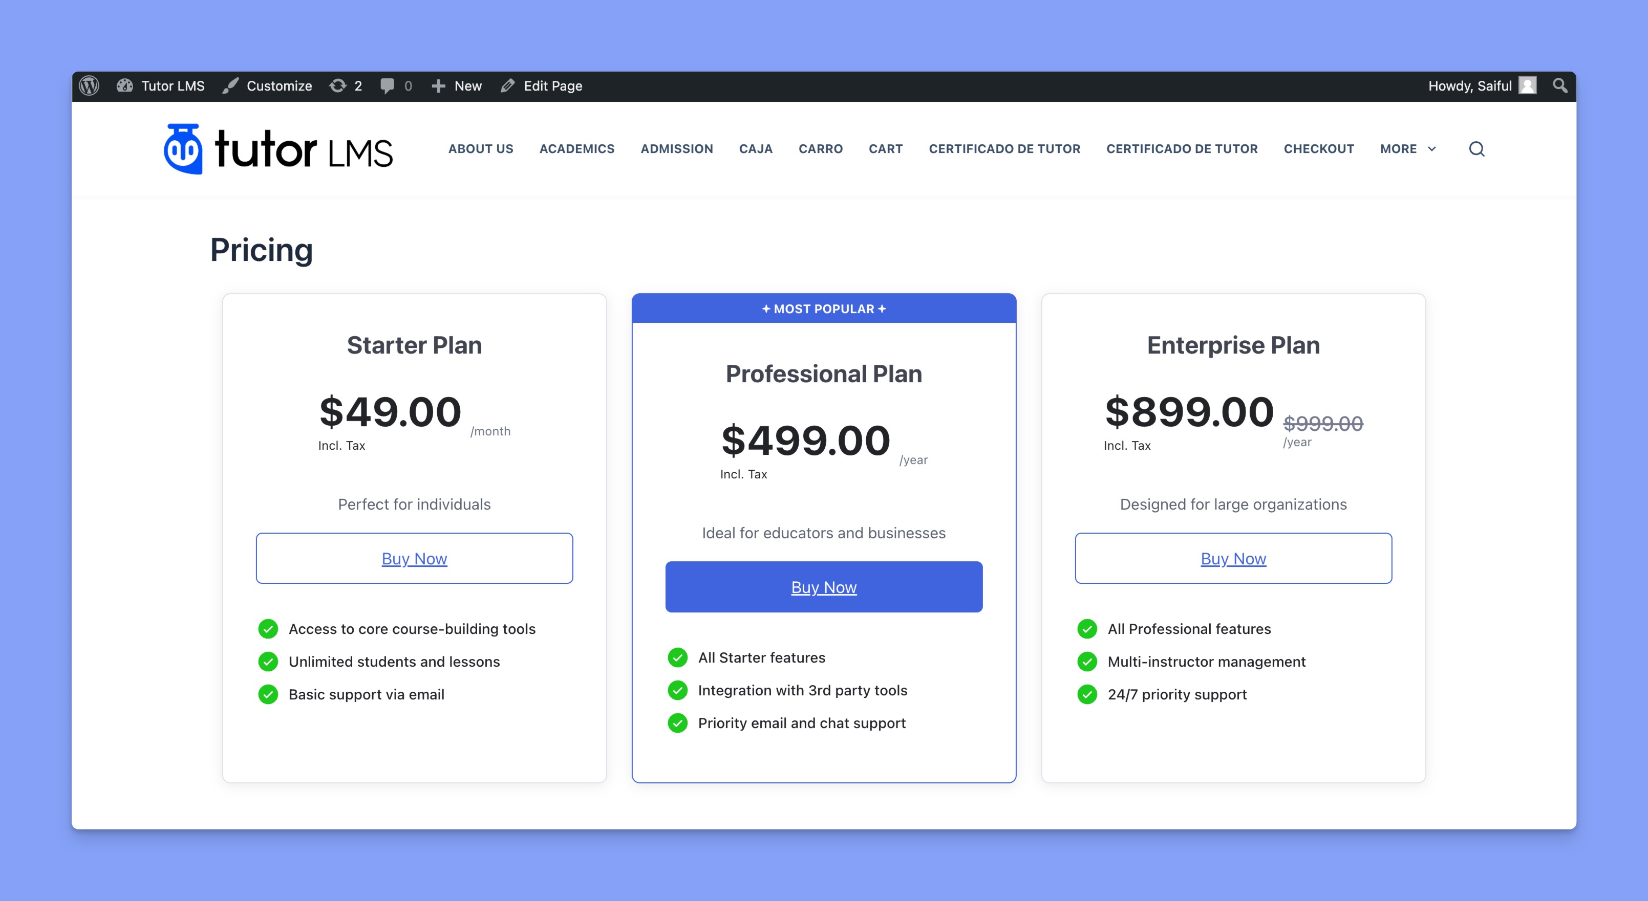This screenshot has width=1648, height=901.
Task: Click Buy Now for Starter Plan
Action: coord(414,557)
